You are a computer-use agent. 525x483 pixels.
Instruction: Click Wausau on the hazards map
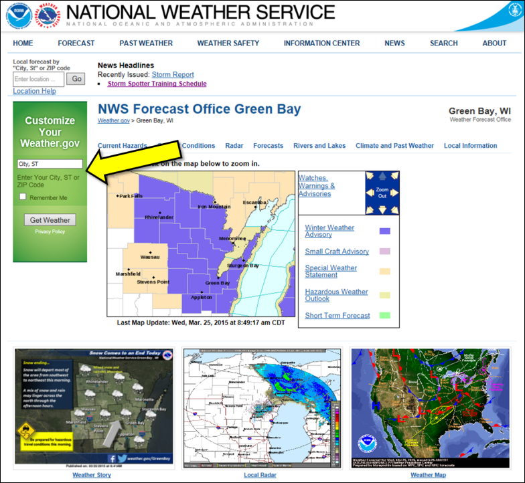(150, 257)
